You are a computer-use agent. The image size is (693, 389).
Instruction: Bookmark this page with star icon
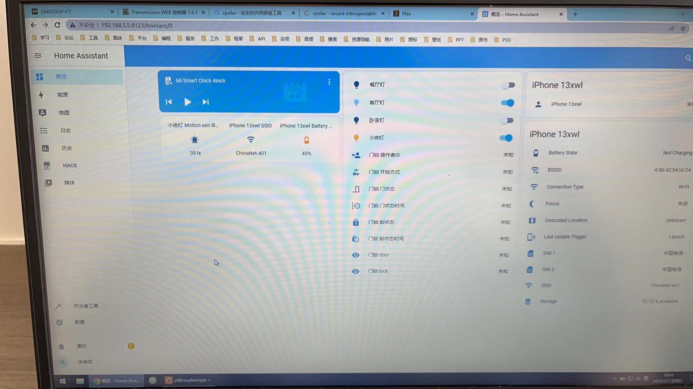(683, 28)
